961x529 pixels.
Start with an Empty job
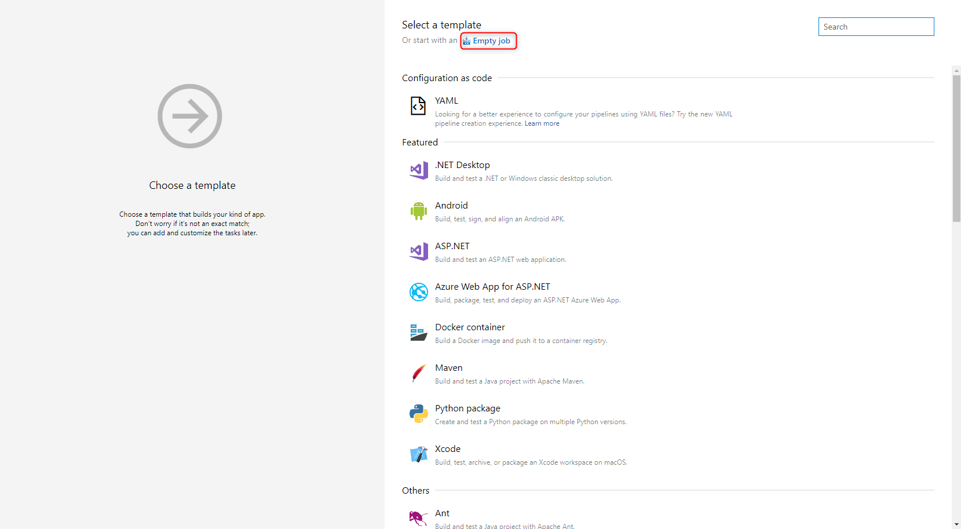(x=491, y=41)
